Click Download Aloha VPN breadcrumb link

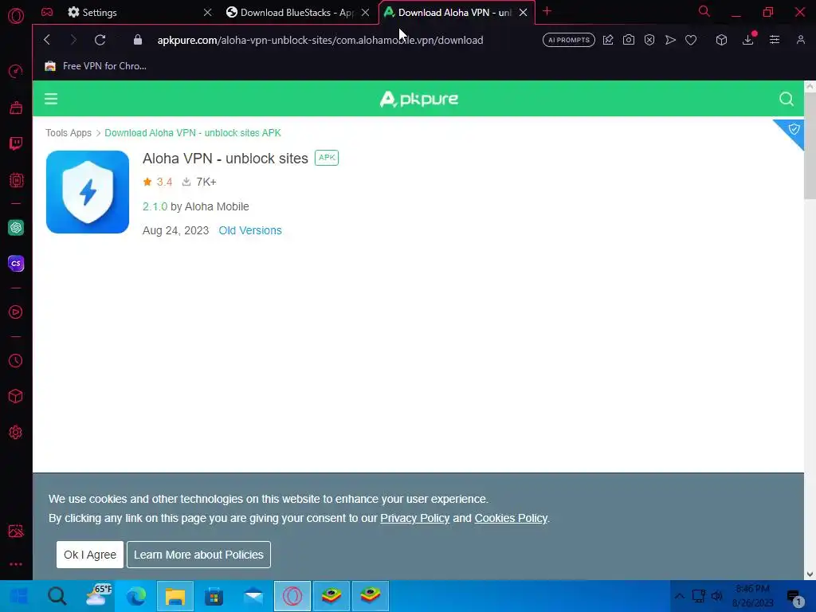(193, 133)
